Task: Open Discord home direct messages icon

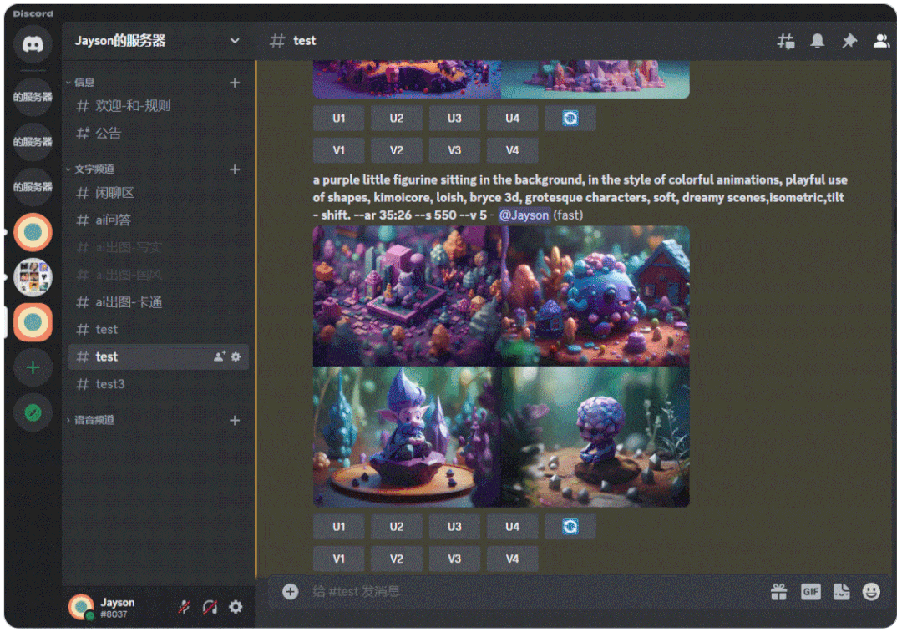Action: point(33,44)
